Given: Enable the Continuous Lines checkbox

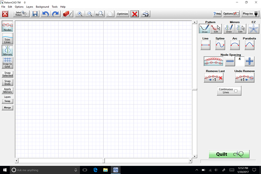Looking at the screenshot, I should (235, 91).
